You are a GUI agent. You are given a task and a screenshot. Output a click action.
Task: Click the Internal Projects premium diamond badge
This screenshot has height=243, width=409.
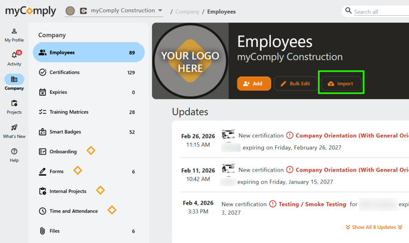(x=100, y=190)
